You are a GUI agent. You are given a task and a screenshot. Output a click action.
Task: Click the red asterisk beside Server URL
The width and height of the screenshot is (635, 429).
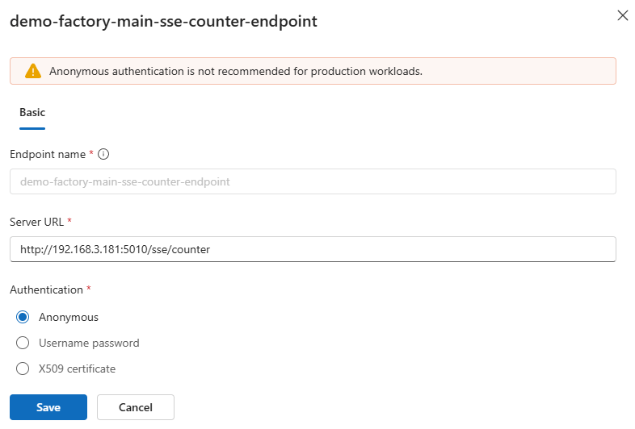pos(69,221)
